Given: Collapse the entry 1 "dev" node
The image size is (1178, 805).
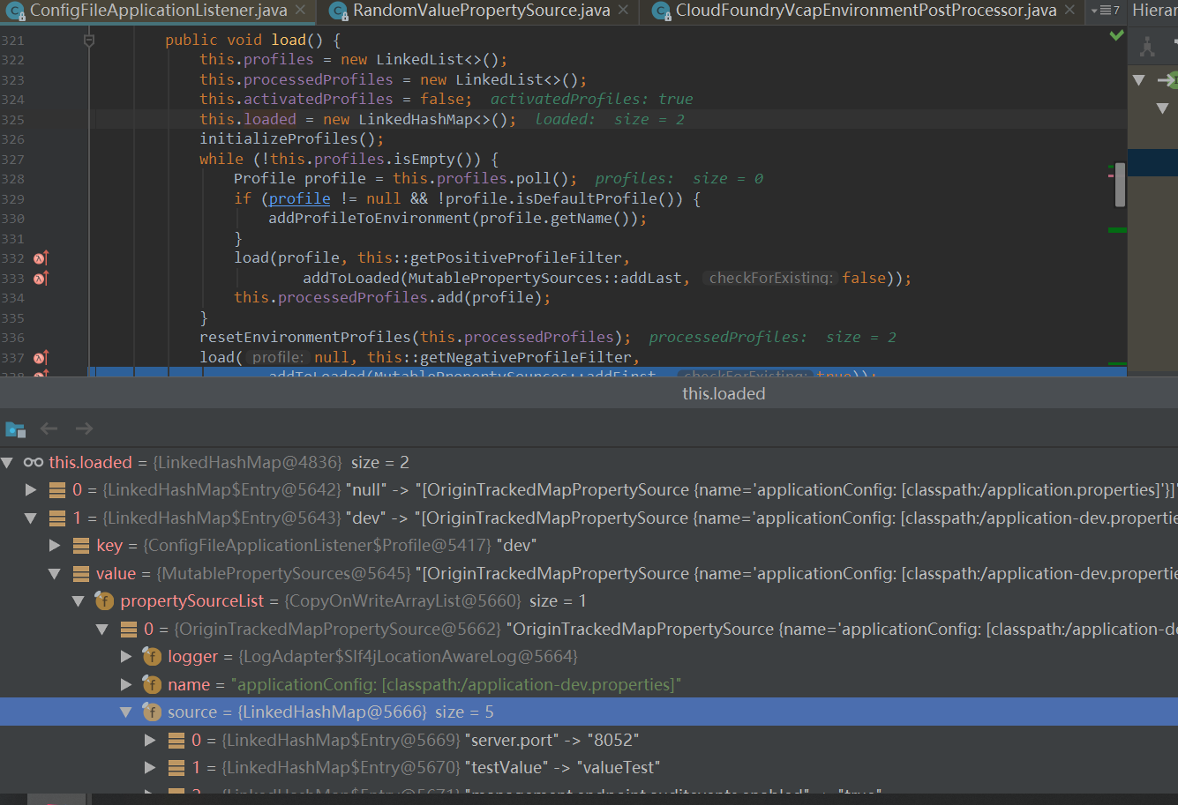Looking at the screenshot, I should click(31, 518).
